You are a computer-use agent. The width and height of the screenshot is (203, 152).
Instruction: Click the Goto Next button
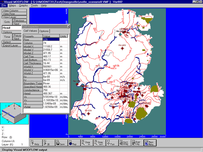click(x=19, y=24)
